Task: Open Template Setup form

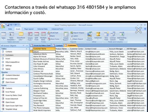Action: coord(11,109)
